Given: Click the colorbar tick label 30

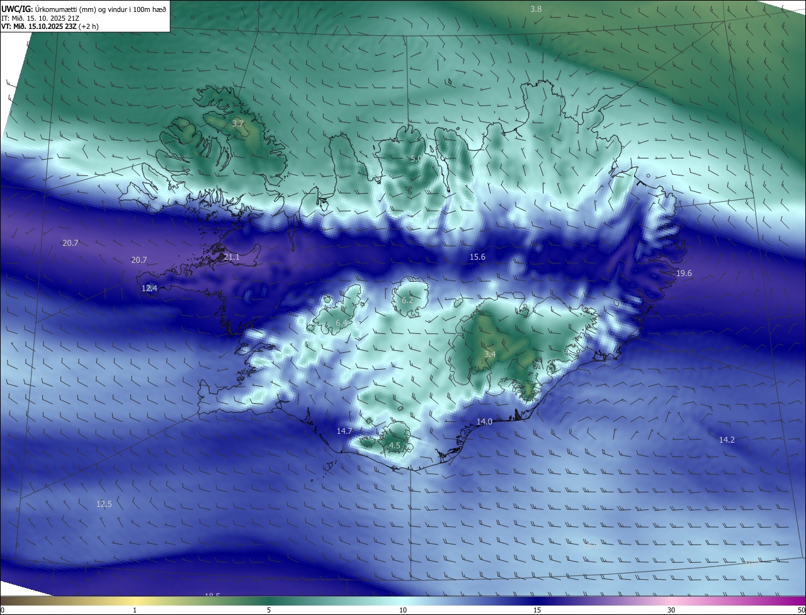Looking at the screenshot, I should (x=671, y=611).
